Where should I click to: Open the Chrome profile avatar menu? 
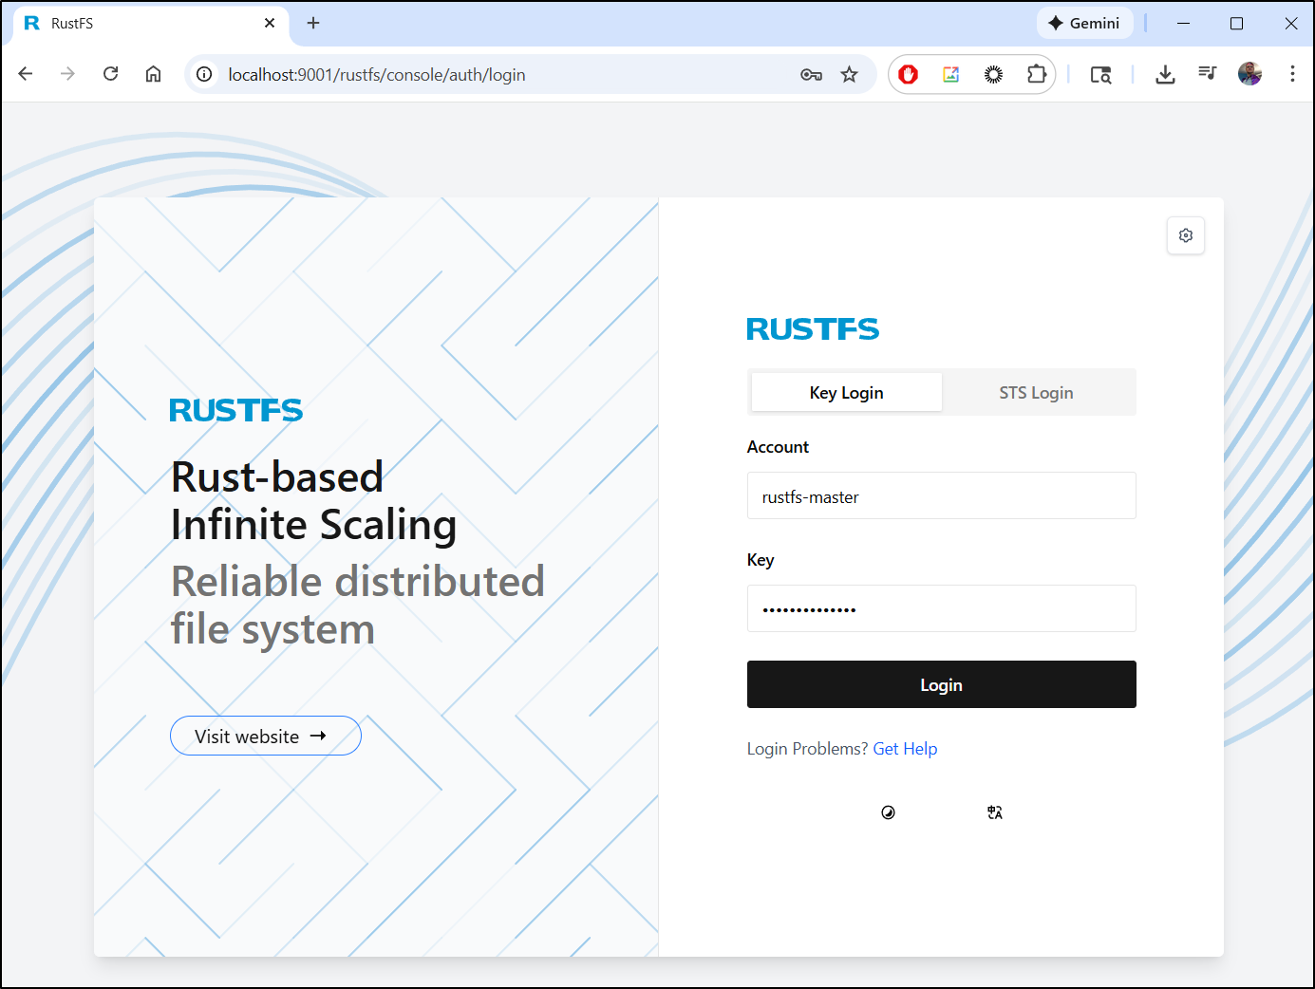click(1249, 74)
